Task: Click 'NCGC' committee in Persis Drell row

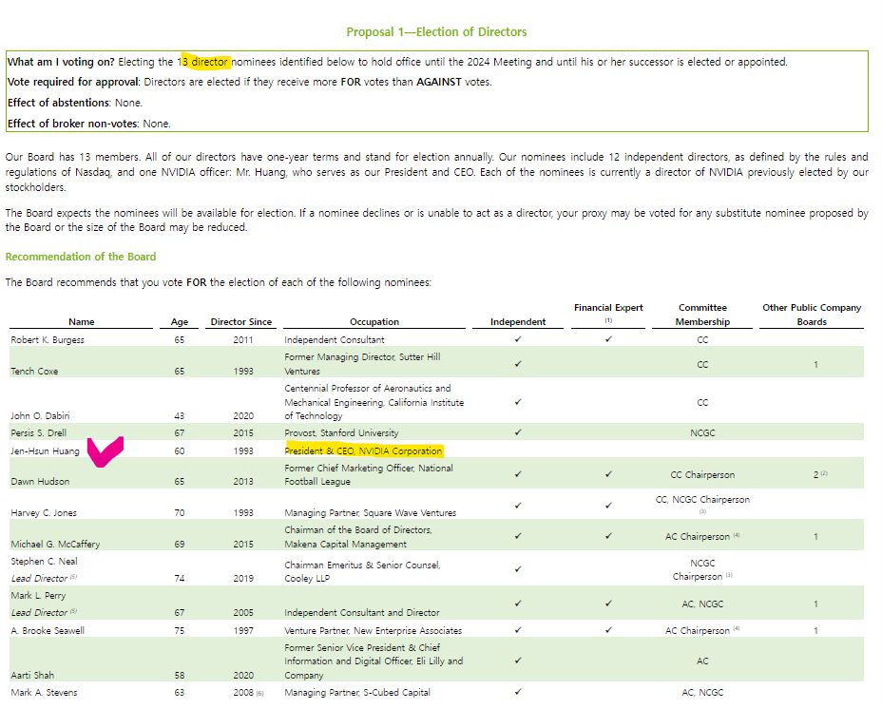Action: coord(702,433)
